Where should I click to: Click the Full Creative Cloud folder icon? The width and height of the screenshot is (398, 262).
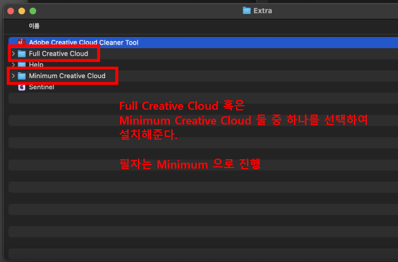[x=22, y=53]
